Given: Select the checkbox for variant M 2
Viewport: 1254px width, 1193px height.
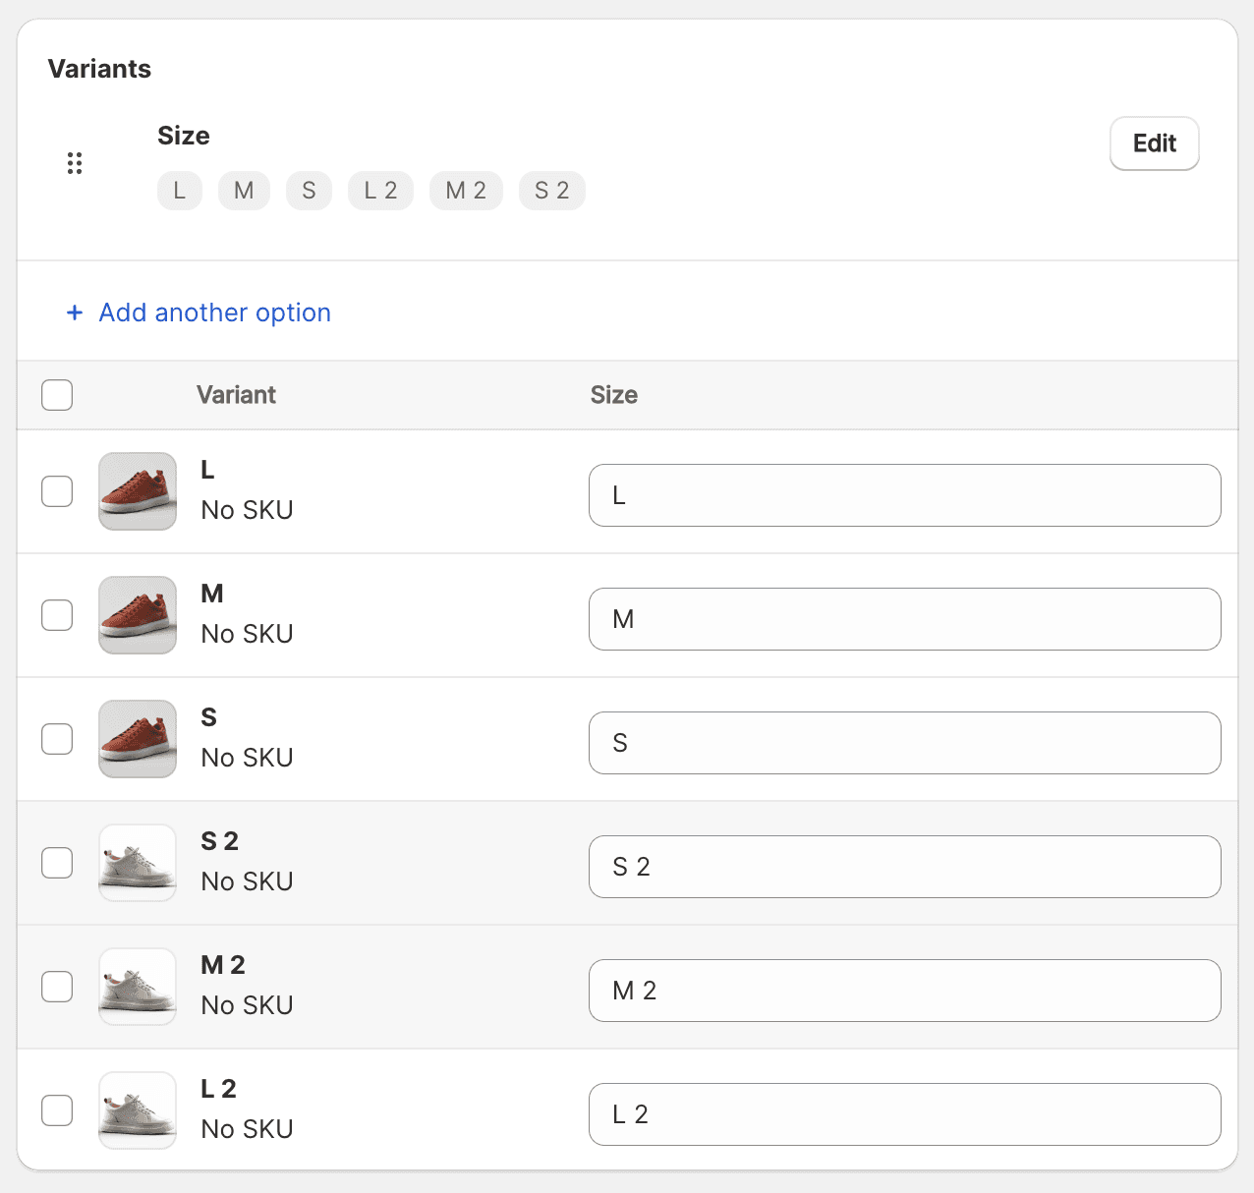Looking at the screenshot, I should coord(57,987).
